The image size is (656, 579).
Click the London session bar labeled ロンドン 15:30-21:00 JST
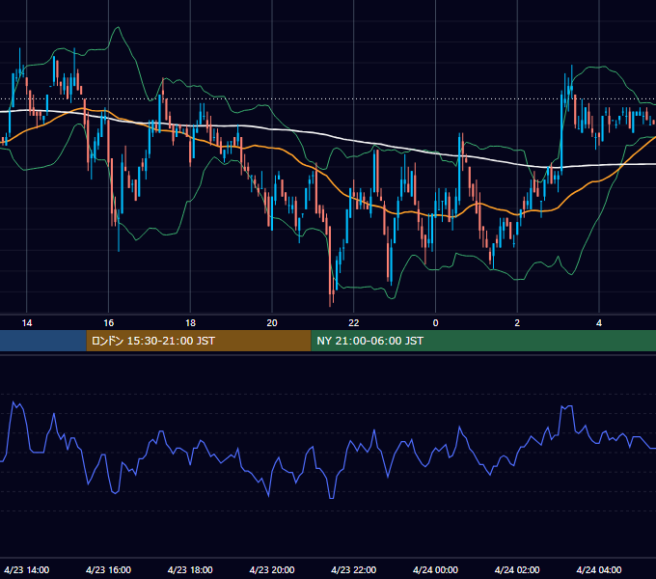click(x=199, y=341)
